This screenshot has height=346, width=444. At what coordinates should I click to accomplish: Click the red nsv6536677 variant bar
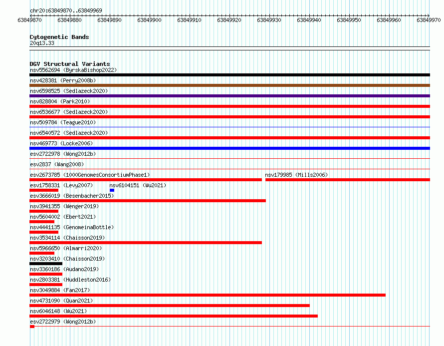click(x=229, y=117)
